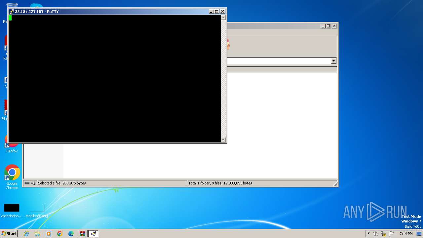This screenshot has height=238, width=423.
Task: Click the PuTTY title bar system icon
Action: point(12,12)
